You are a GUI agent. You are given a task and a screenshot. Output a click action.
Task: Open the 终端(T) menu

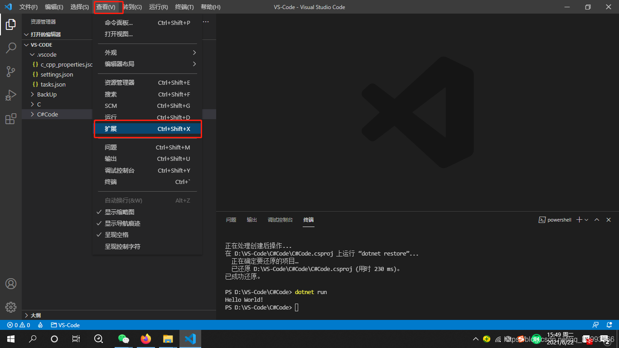point(184,7)
